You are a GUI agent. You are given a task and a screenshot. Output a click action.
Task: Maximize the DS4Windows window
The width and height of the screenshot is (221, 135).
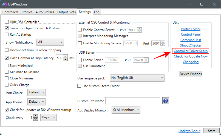coord(202,4)
